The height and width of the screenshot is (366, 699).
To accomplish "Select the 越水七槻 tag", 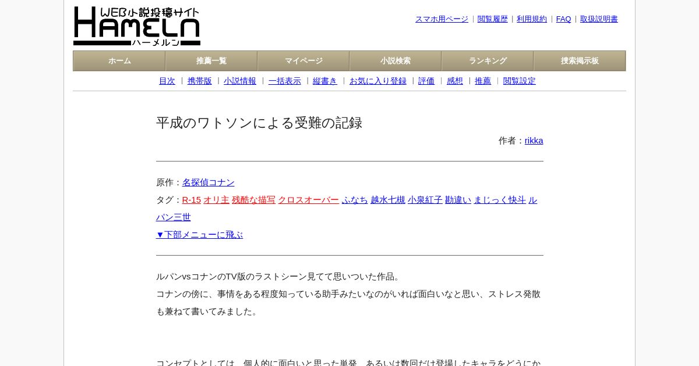I will (388, 200).
